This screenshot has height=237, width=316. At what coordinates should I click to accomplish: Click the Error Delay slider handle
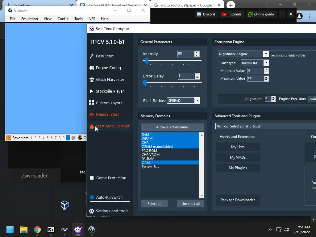pos(145,83)
